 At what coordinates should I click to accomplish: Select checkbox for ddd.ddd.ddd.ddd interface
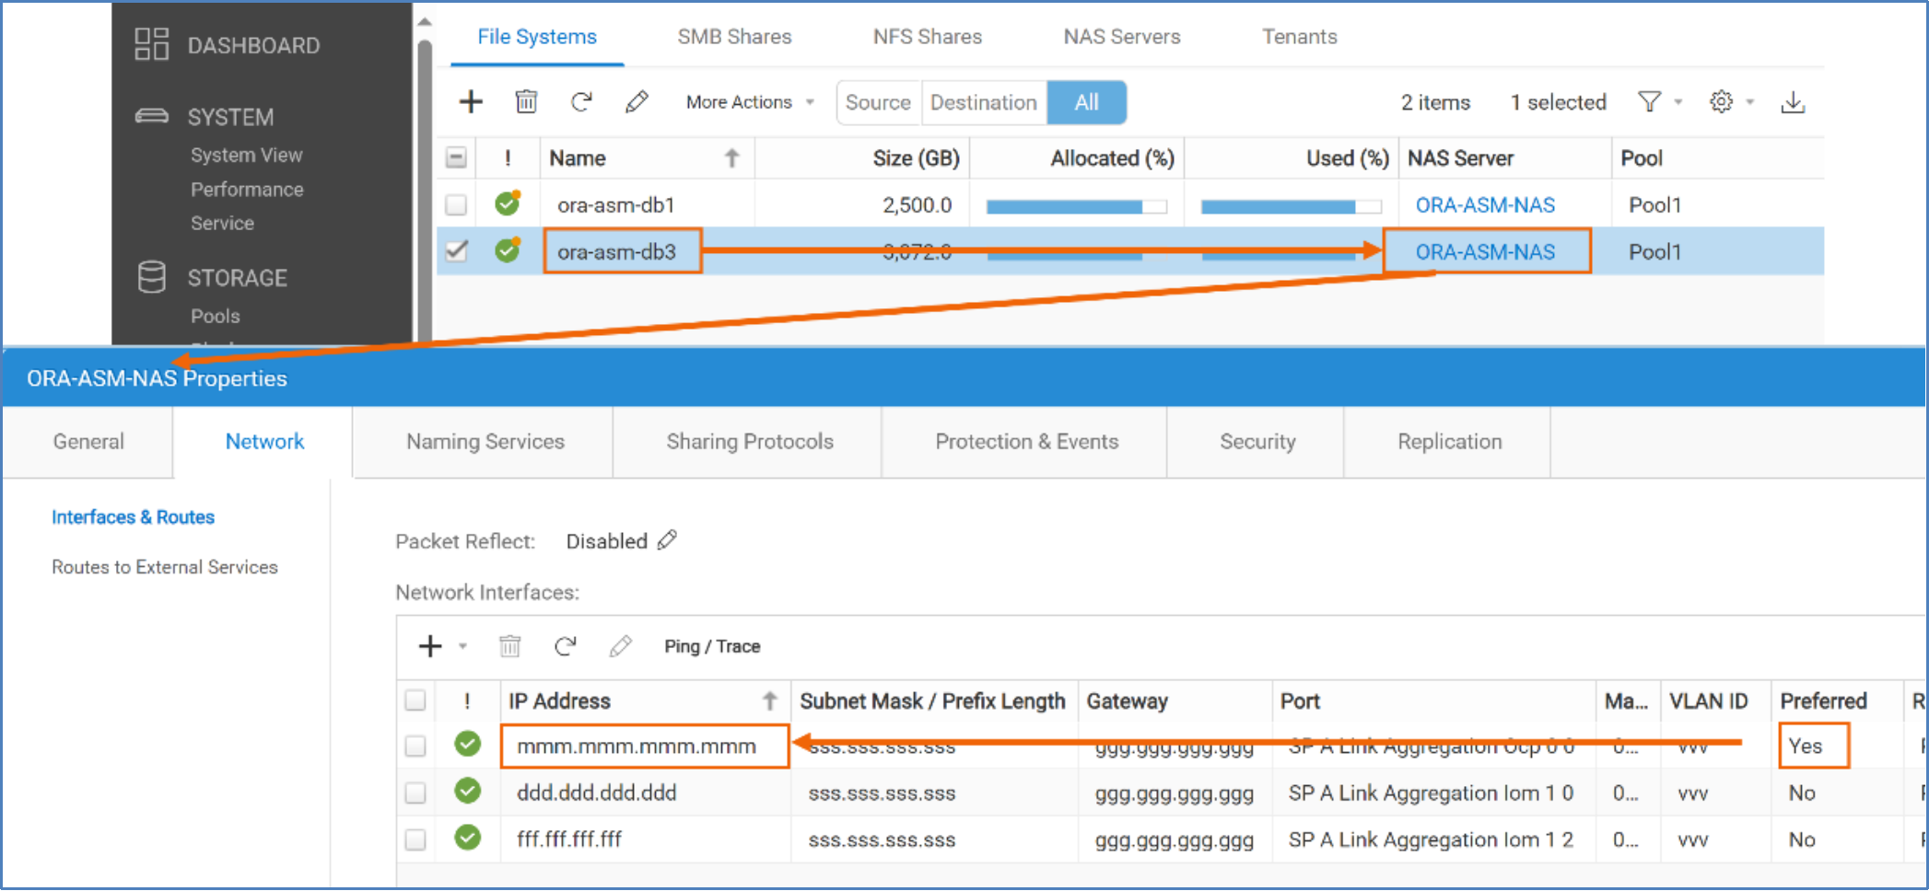[x=415, y=793]
